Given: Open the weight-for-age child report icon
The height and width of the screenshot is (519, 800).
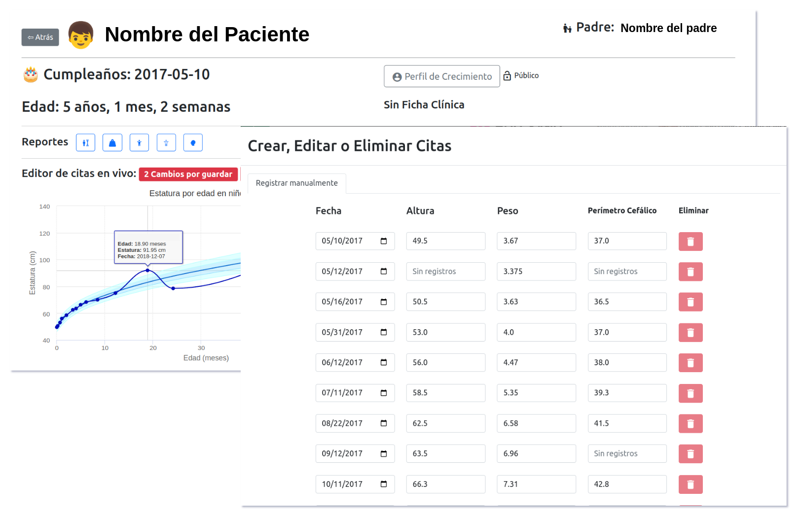Looking at the screenshot, I should pyautogui.click(x=166, y=142).
